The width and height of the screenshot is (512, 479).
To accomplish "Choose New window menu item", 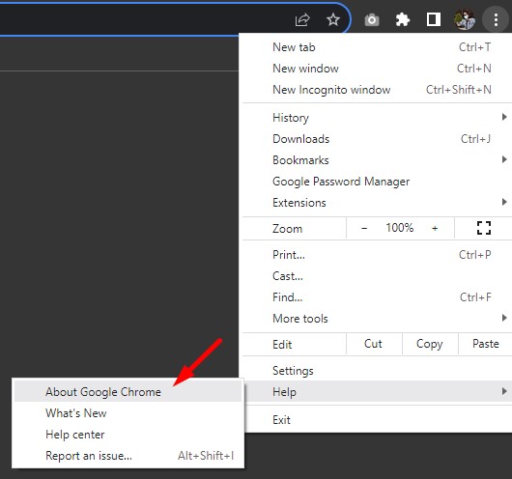I will tap(377, 69).
